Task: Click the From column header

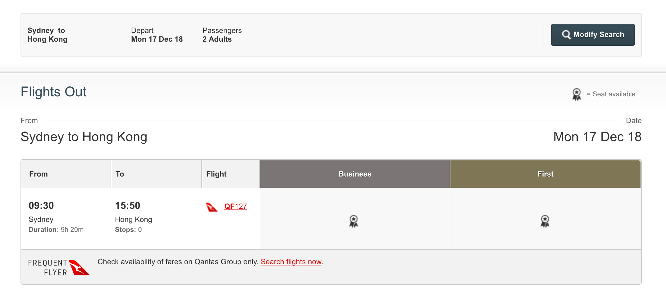Action: click(x=39, y=174)
